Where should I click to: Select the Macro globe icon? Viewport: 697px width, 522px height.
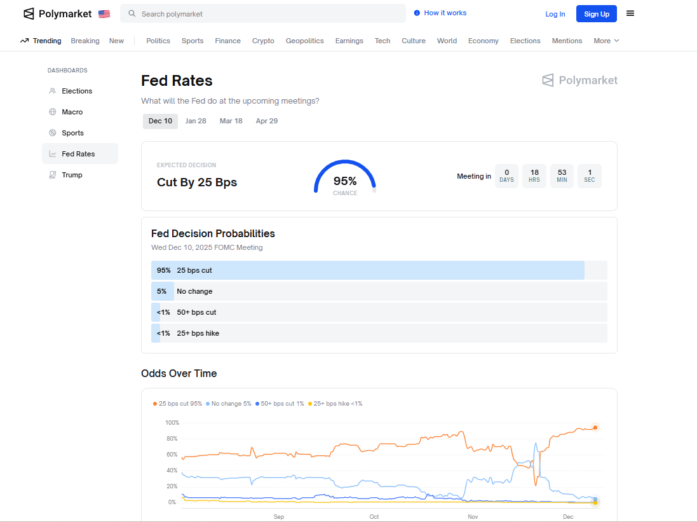53,112
